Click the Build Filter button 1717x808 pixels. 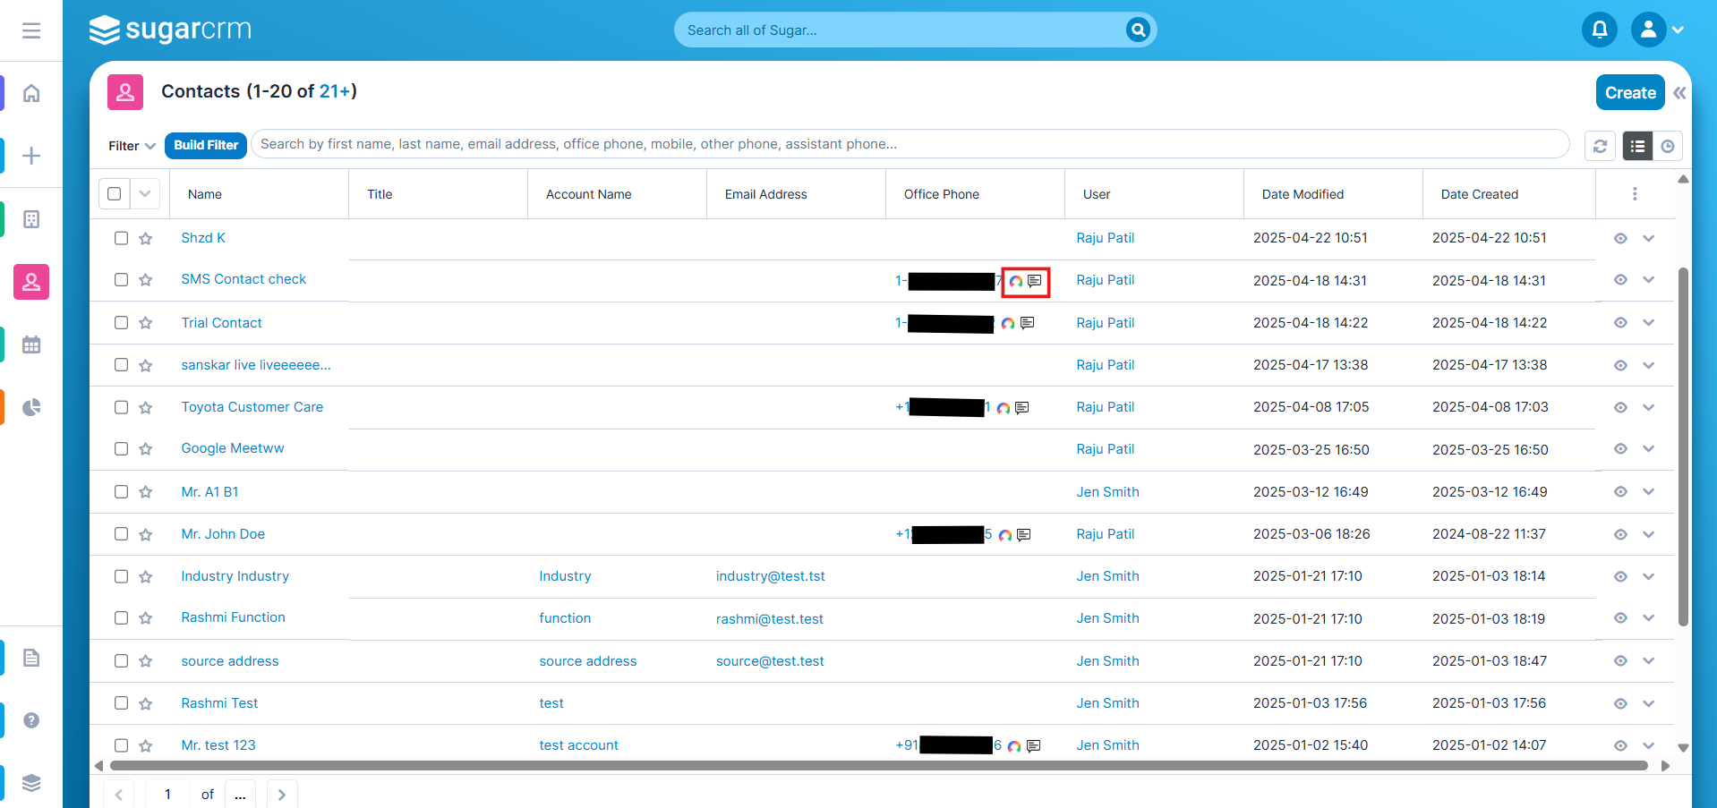[x=206, y=145]
